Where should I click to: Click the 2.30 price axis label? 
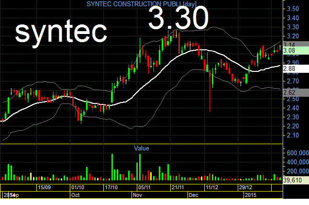(x=293, y=117)
